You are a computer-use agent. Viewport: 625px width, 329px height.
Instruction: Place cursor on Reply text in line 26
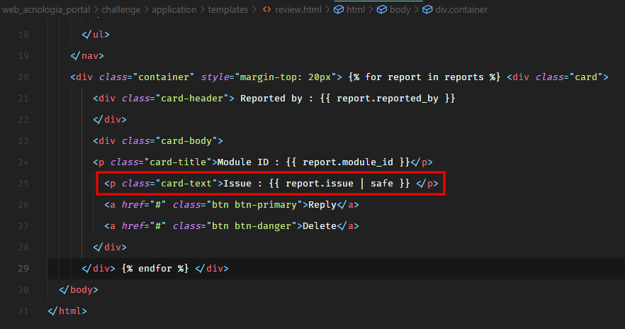[322, 205]
